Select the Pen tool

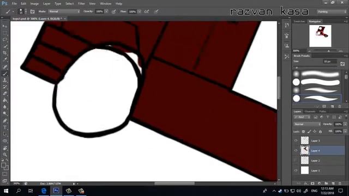[5, 121]
